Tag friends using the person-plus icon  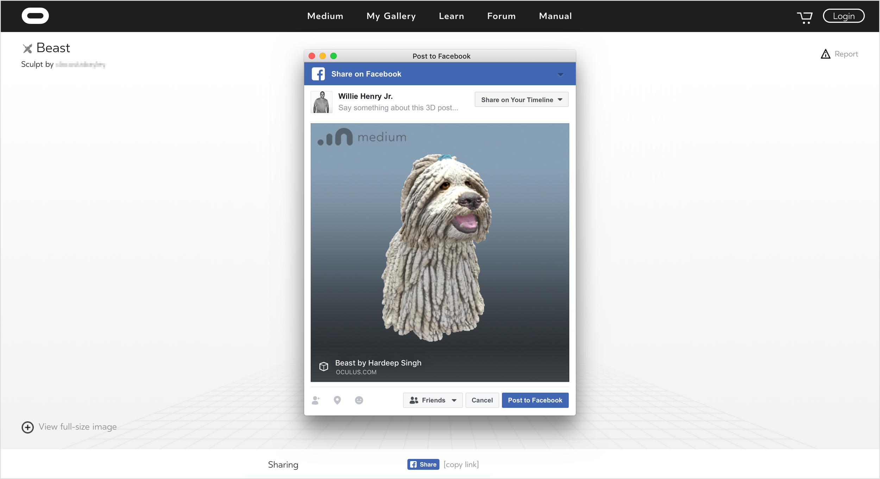tap(316, 400)
